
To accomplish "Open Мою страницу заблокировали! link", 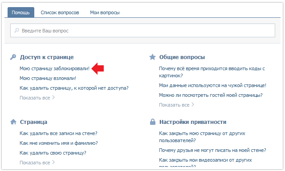I will (54, 68).
